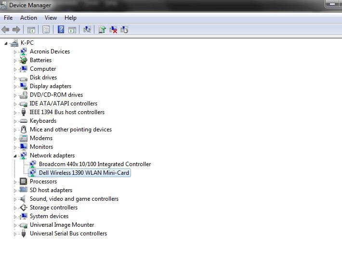
Task: Select the System devices label
Action: (49, 216)
